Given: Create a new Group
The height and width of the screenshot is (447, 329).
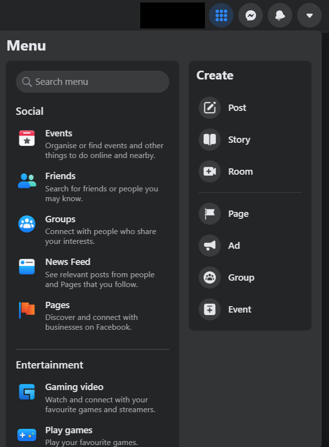Looking at the screenshot, I should 241,278.
